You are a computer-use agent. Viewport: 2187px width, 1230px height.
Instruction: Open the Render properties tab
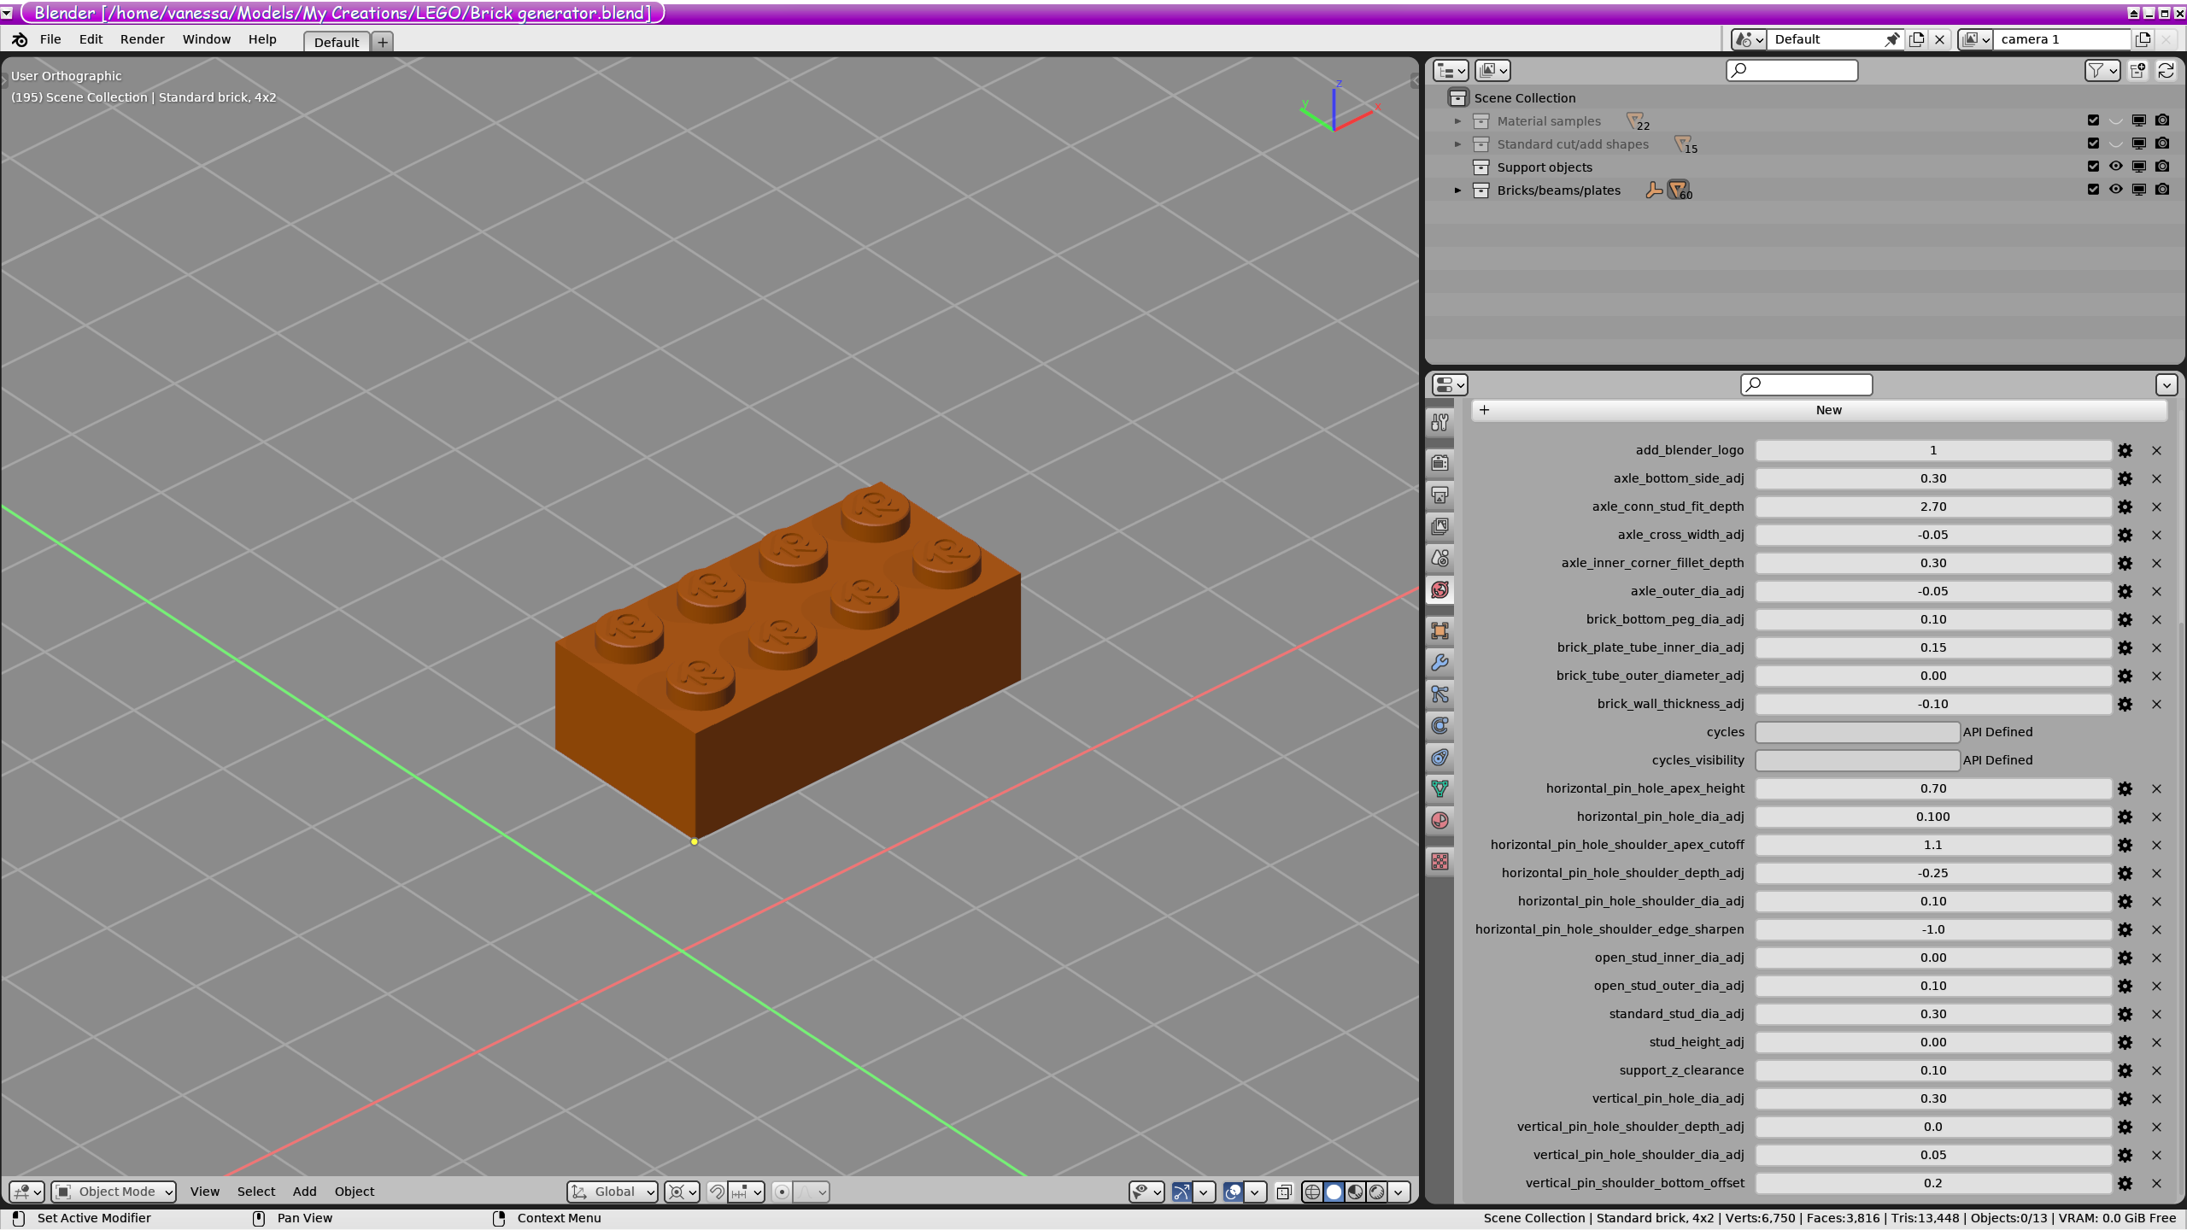1439,462
